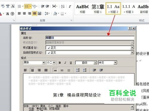
Task: Choose double line spacing in dialog
Action: (x=69, y=70)
